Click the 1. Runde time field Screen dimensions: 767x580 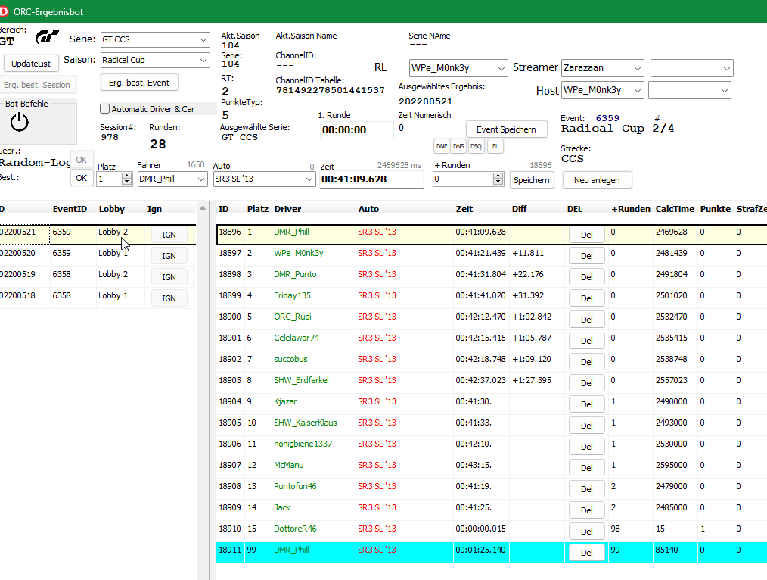pyautogui.click(x=356, y=130)
